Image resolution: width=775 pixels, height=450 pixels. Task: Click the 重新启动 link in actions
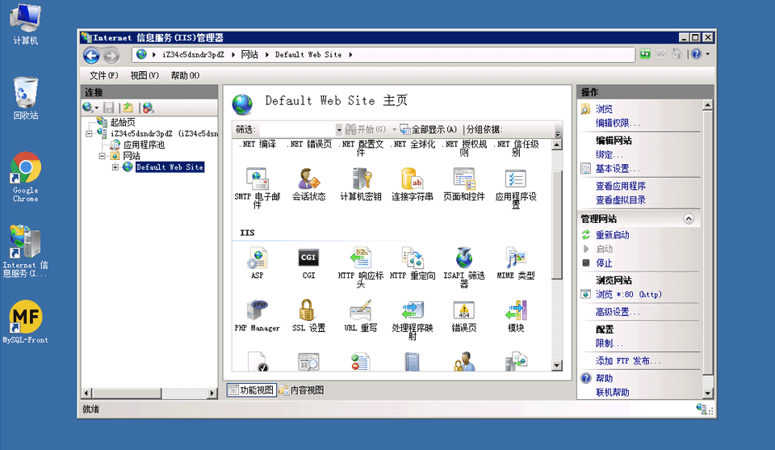tap(612, 235)
